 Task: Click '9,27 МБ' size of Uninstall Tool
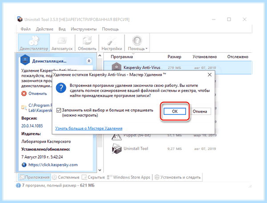pos(174,149)
